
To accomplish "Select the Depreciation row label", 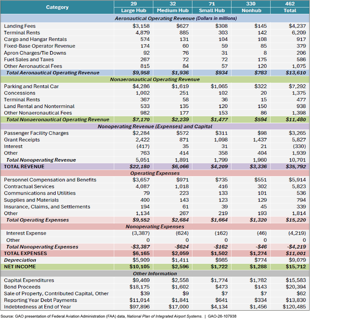I will 20,260.
